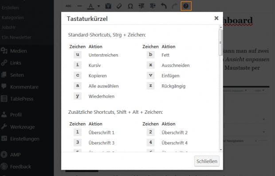275x176 pixels.
Task: Open Links in the sidebar
Action: tap(16, 63)
